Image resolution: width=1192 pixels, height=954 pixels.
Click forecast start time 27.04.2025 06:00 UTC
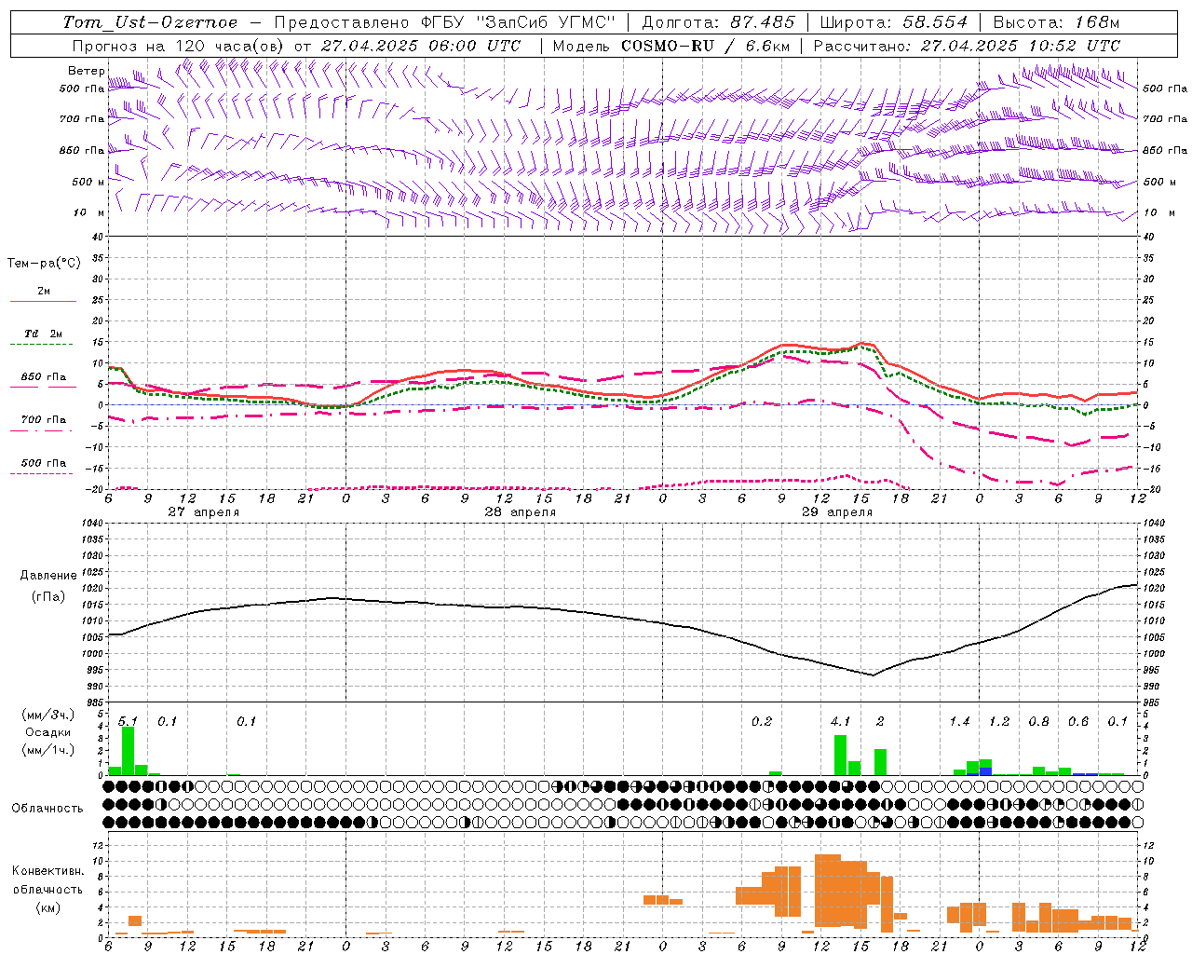[421, 46]
